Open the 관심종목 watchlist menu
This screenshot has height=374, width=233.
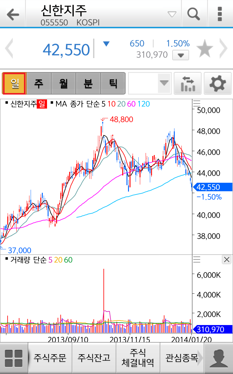point(182,358)
